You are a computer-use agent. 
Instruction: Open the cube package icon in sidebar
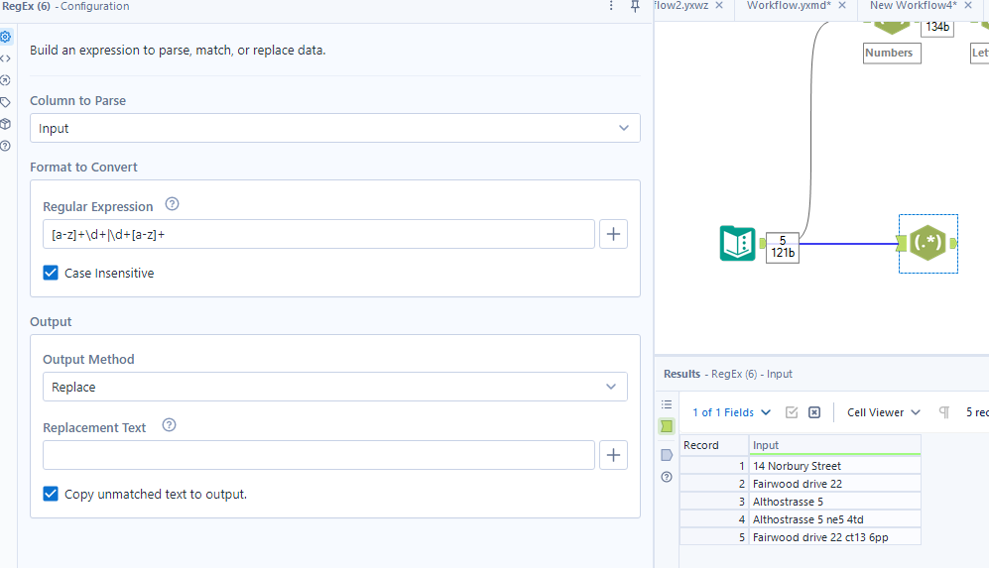tap(6, 124)
